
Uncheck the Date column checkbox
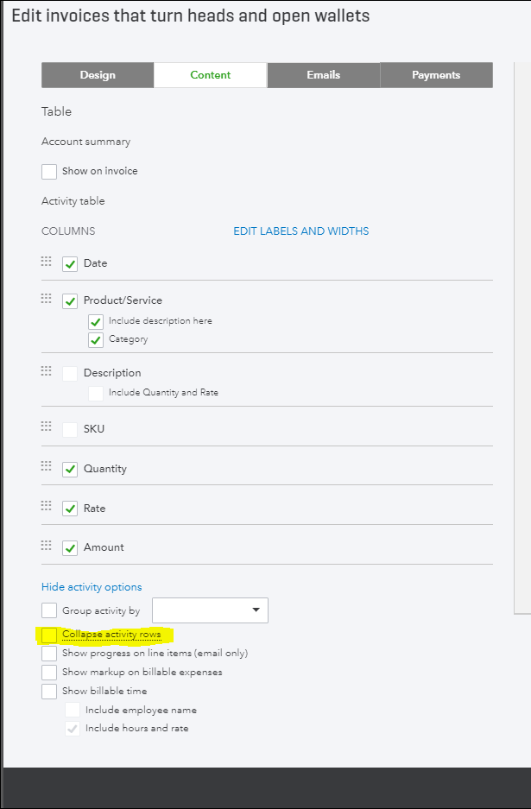[x=70, y=263]
